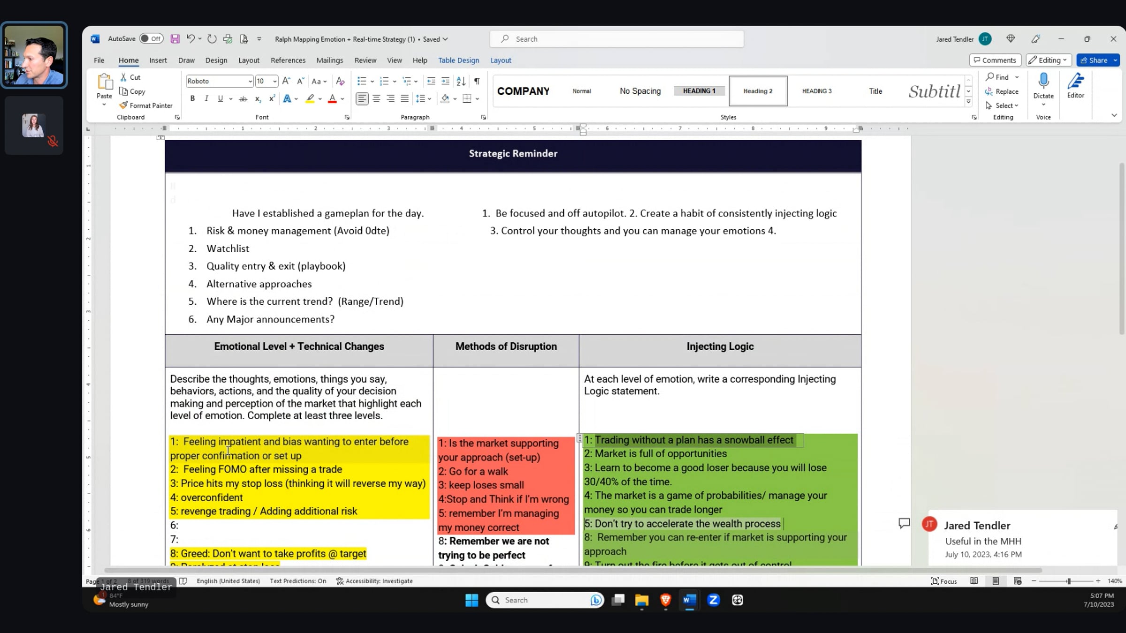Open the References ribbon tab

288,60
